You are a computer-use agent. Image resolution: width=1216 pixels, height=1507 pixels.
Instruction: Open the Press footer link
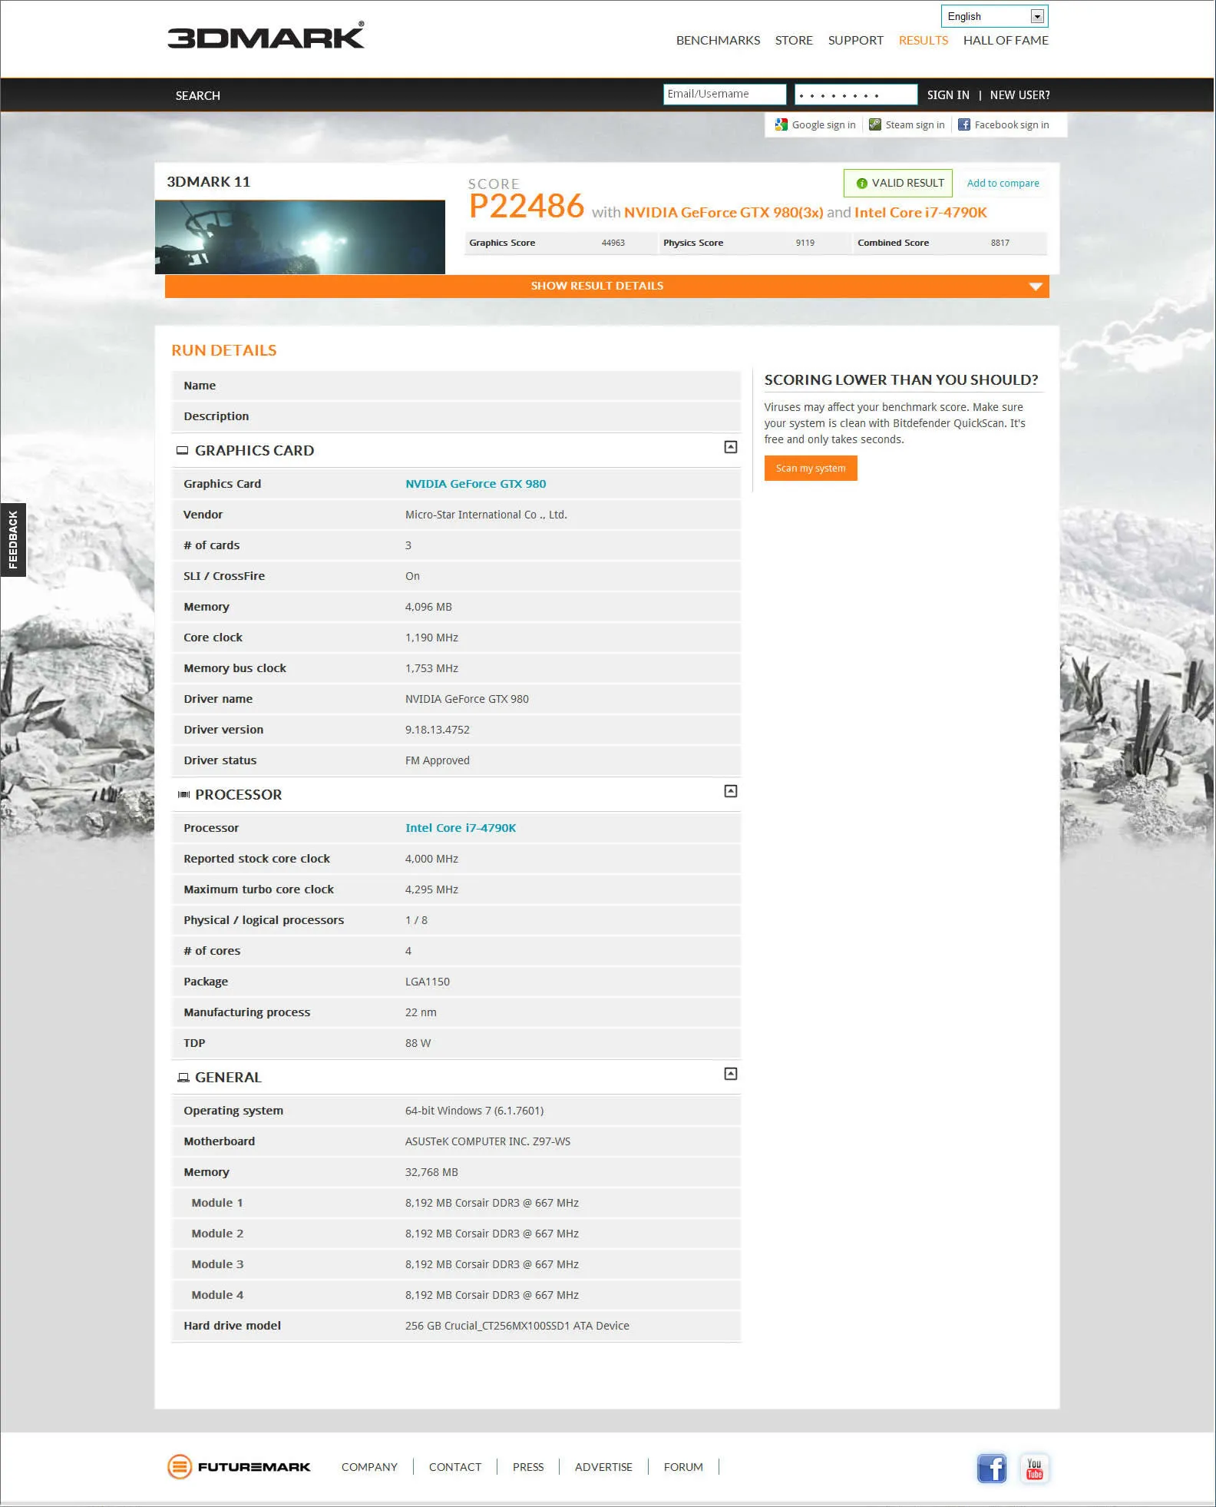(528, 1467)
